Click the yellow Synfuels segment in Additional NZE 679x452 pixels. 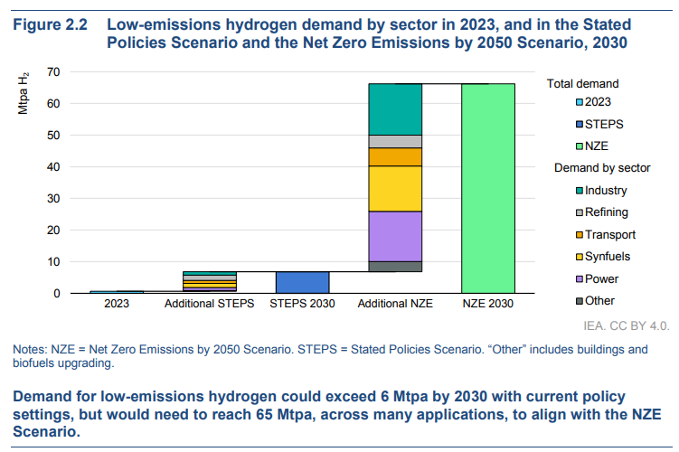click(394, 188)
